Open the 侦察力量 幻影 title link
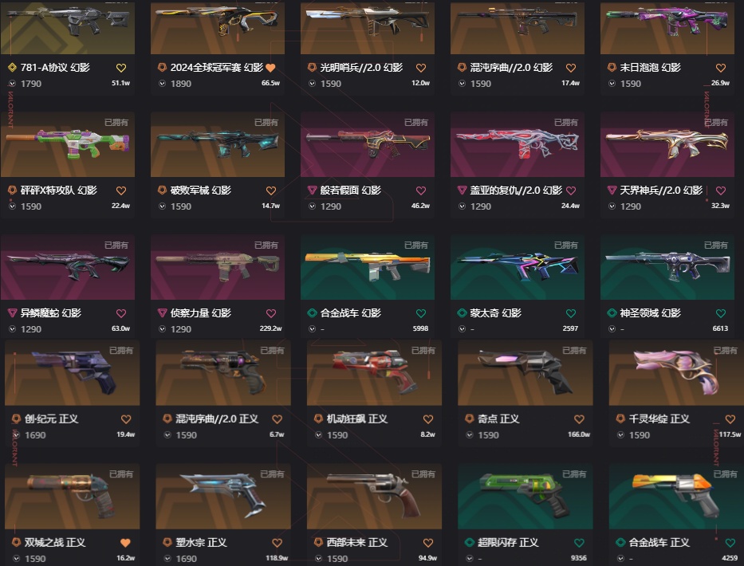This screenshot has height=566, width=744. pos(201,313)
